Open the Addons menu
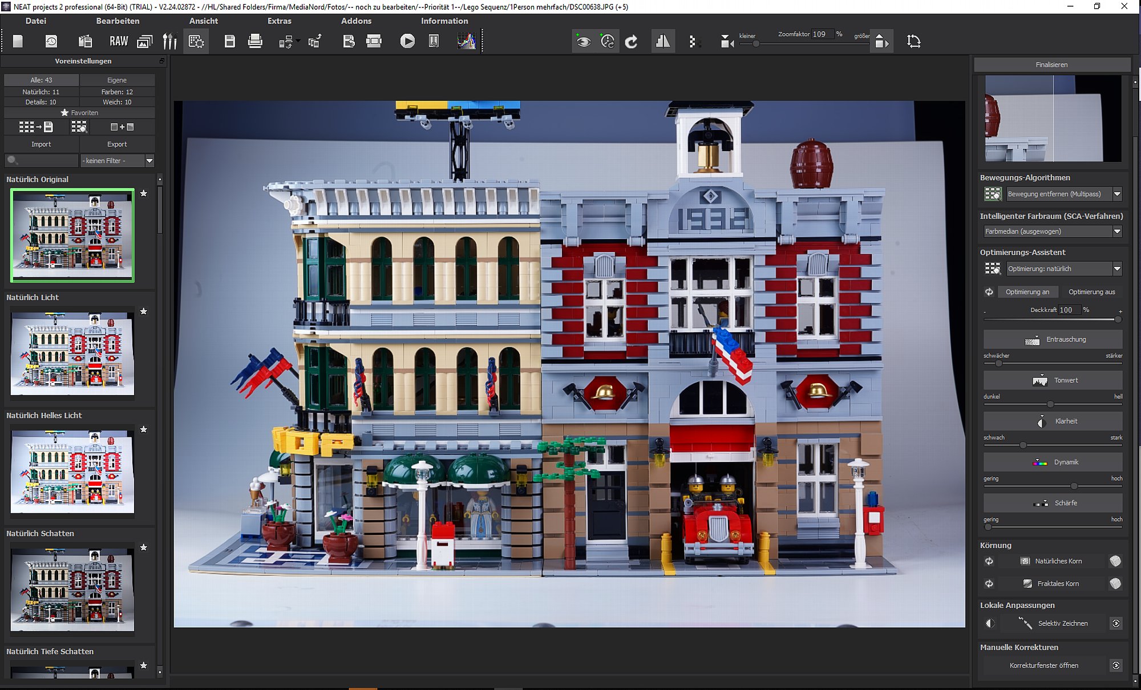This screenshot has height=690, width=1141. click(356, 21)
